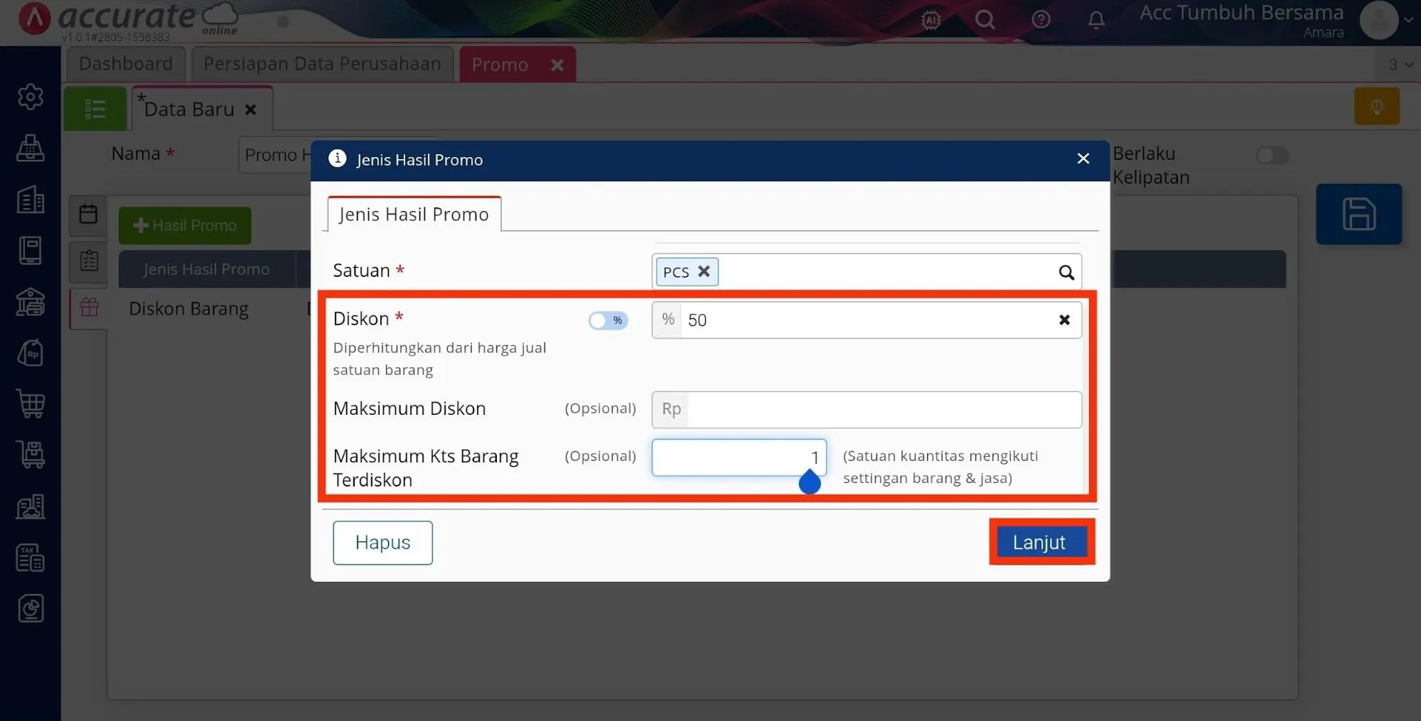
Task: Select the Jenis Hasil Promo dialog tab
Action: click(x=414, y=214)
